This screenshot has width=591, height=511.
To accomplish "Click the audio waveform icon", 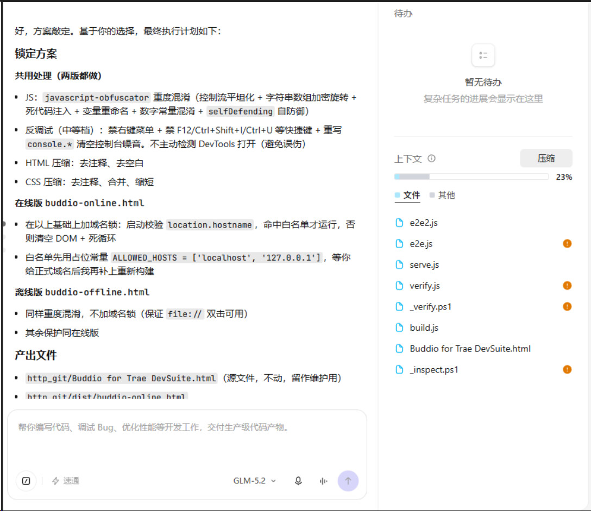I will tap(323, 481).
